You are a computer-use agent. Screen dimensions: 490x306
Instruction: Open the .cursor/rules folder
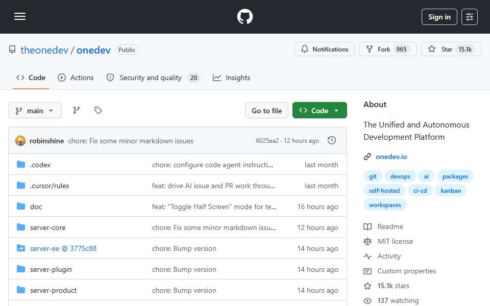tap(50, 186)
